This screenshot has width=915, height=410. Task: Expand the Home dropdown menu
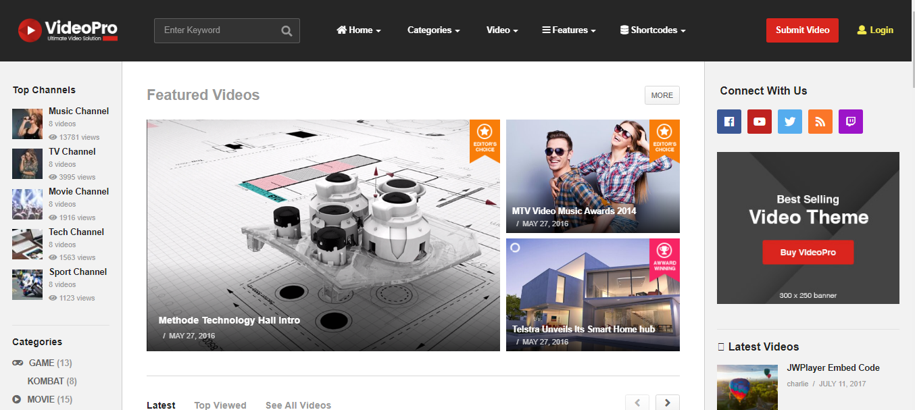coord(359,30)
